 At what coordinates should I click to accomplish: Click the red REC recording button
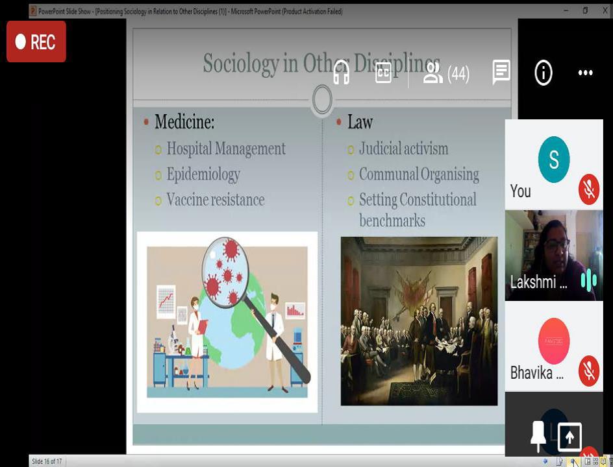(x=36, y=42)
